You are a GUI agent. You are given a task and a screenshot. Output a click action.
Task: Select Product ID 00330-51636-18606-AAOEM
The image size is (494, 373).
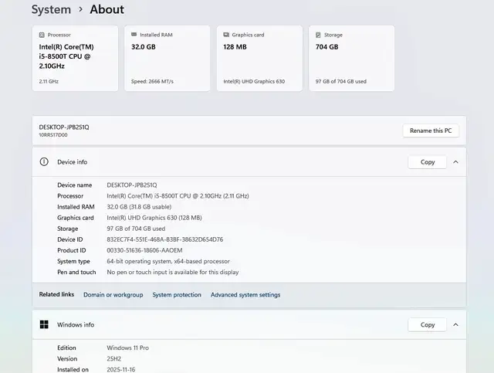click(144, 250)
